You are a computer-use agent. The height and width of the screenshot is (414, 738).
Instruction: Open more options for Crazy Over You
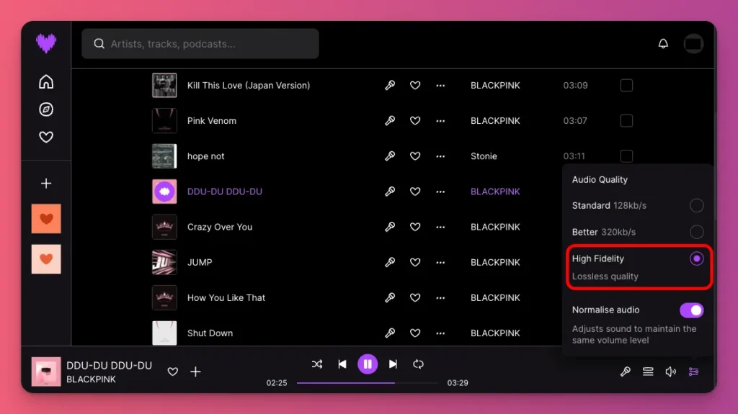pyautogui.click(x=440, y=228)
